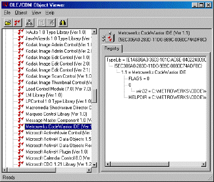
Task: Click the tree list scroll up arrow
Action: (x=94, y=32)
